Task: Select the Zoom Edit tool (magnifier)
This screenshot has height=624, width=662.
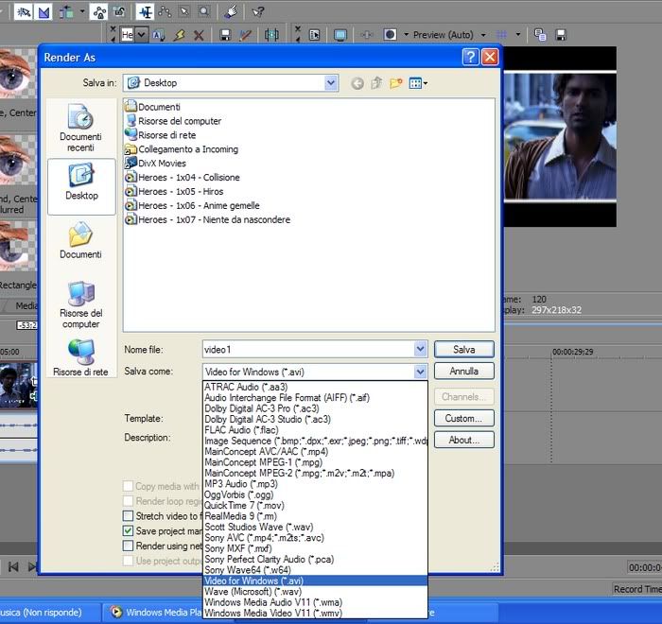Action: (x=204, y=12)
